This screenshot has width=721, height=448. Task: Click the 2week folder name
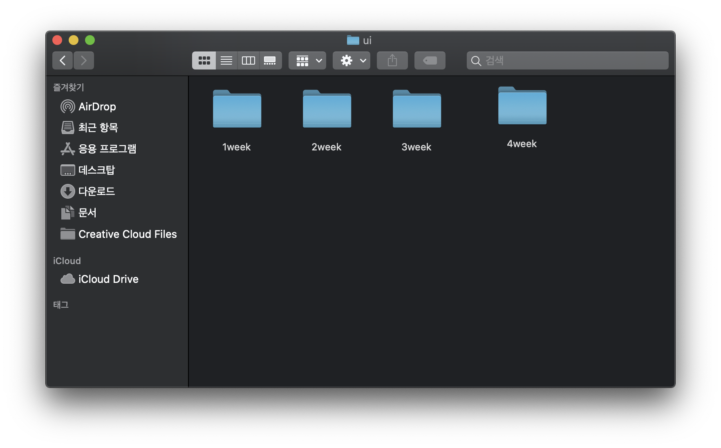coord(327,147)
